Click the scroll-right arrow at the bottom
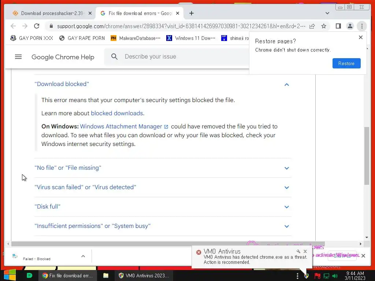This screenshot has width=375, height=281. click(x=360, y=244)
